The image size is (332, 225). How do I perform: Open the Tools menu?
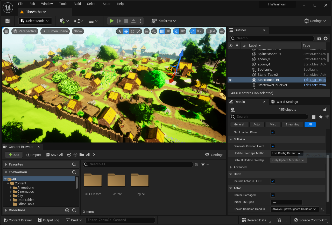tap(63, 4)
